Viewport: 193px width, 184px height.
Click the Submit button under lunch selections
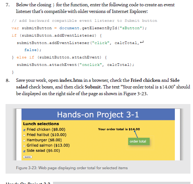(27, 157)
